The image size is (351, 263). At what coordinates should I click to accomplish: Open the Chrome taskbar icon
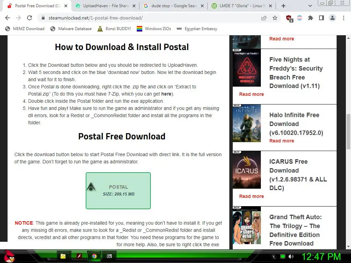(x=94, y=256)
